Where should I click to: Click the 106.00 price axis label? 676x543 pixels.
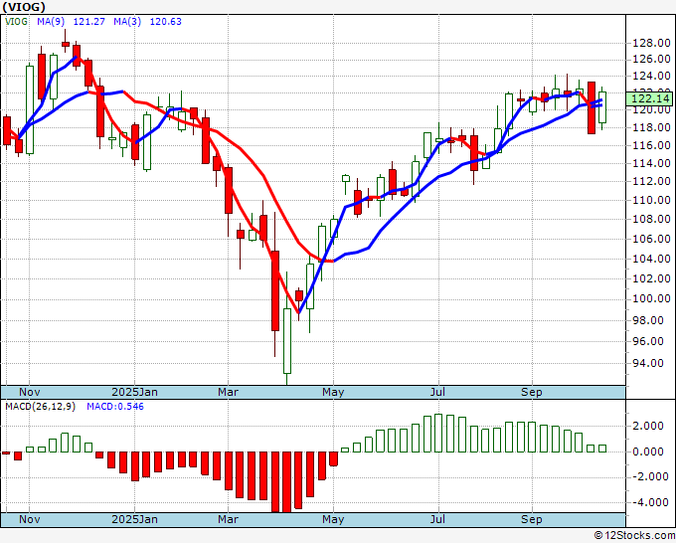click(x=651, y=239)
